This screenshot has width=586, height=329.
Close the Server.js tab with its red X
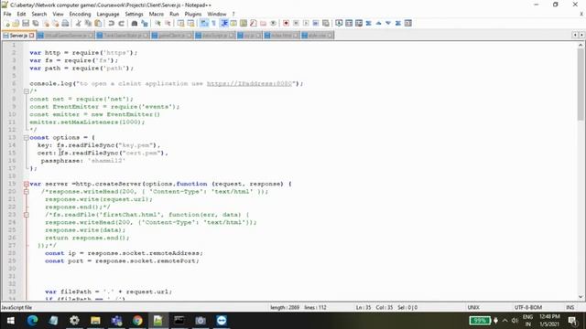tap(32, 36)
